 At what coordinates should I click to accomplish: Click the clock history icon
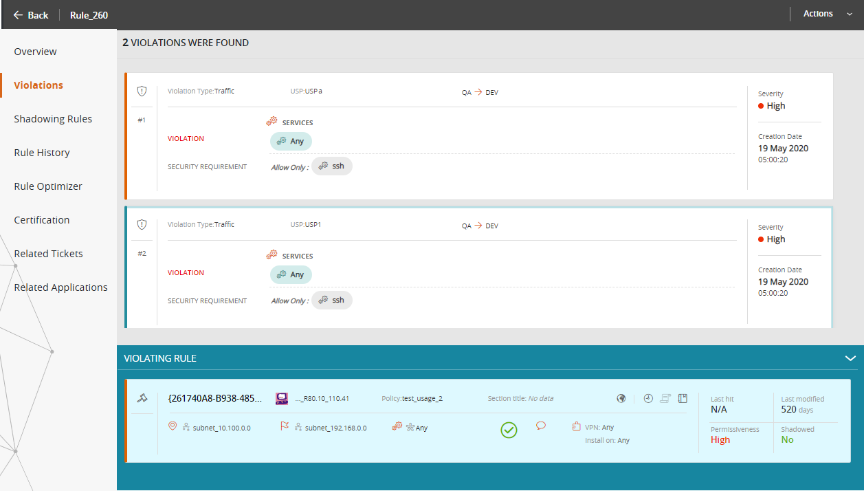pyautogui.click(x=648, y=398)
